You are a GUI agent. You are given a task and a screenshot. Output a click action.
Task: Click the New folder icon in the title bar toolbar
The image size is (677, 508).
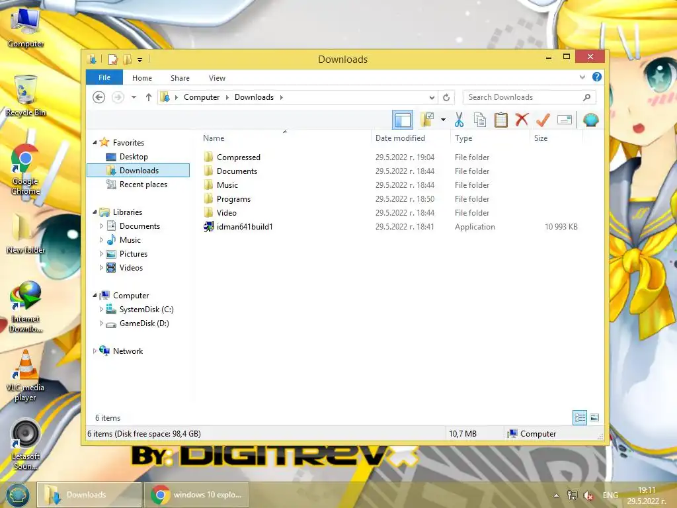click(x=127, y=59)
